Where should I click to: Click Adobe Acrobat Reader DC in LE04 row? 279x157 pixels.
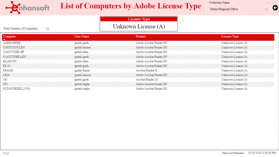[x=151, y=75]
